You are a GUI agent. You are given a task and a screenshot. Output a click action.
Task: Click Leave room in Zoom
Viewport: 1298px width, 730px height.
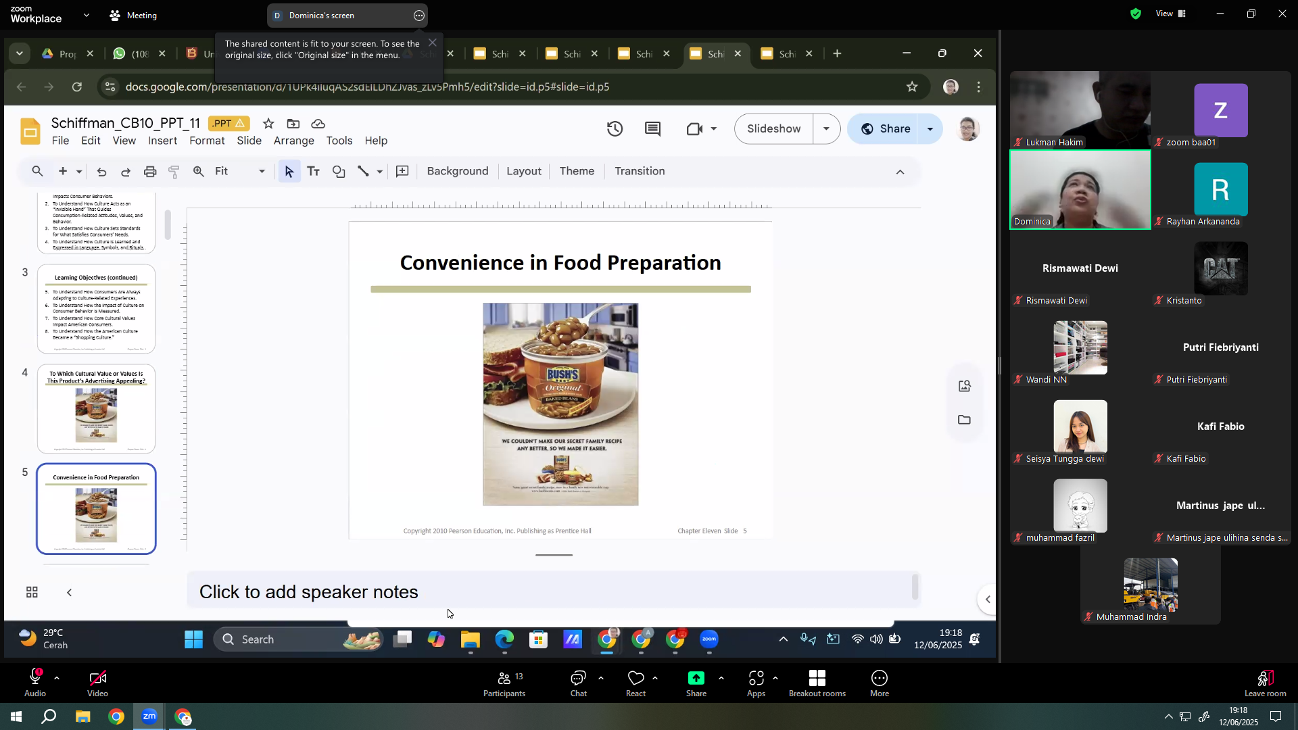pyautogui.click(x=1265, y=684)
